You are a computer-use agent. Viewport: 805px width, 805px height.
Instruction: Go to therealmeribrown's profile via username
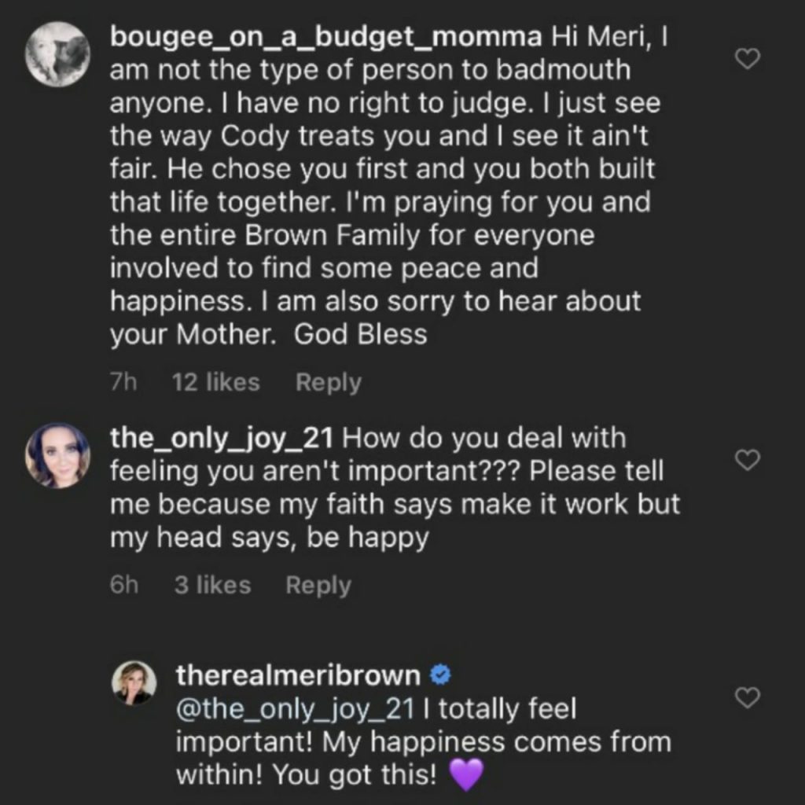(x=298, y=675)
